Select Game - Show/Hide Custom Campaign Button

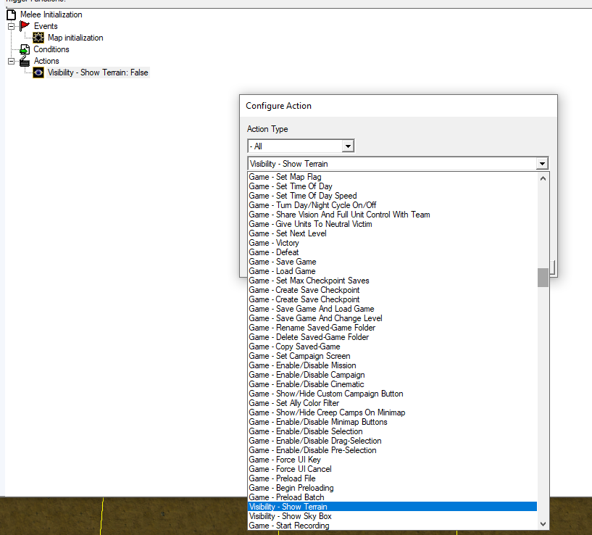point(392,394)
